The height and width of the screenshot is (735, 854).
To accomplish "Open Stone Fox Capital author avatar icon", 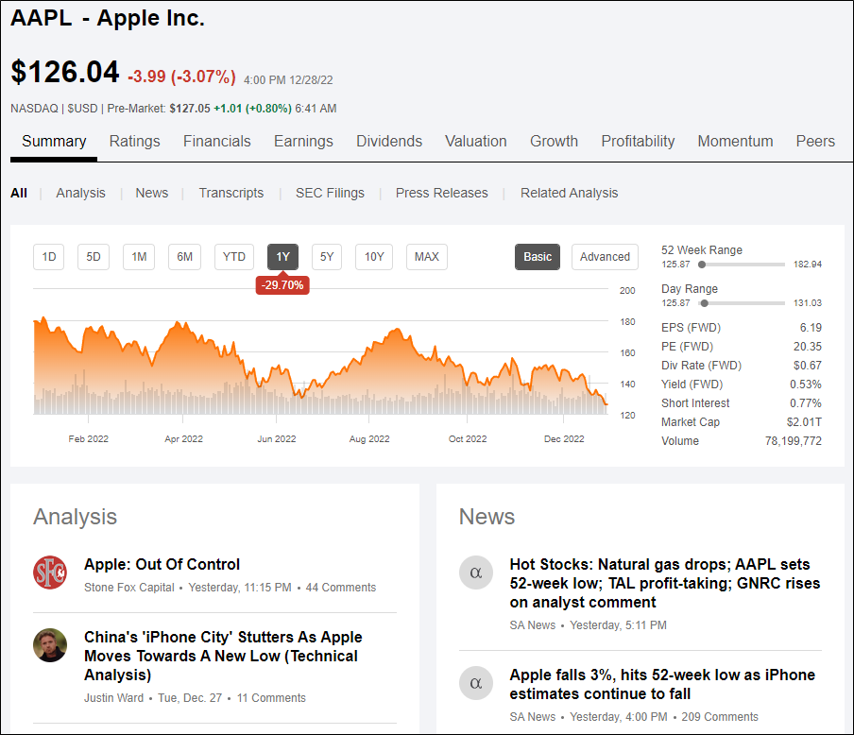I will (50, 573).
